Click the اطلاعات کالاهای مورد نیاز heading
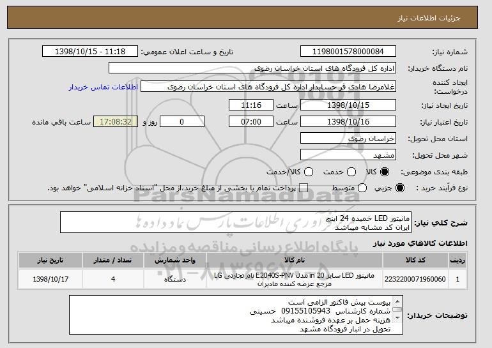This screenshot has width=492, height=348. (420, 243)
